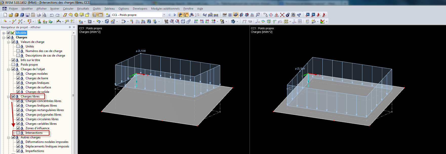Switch to isometric wireframe cube view

pos(183,21)
